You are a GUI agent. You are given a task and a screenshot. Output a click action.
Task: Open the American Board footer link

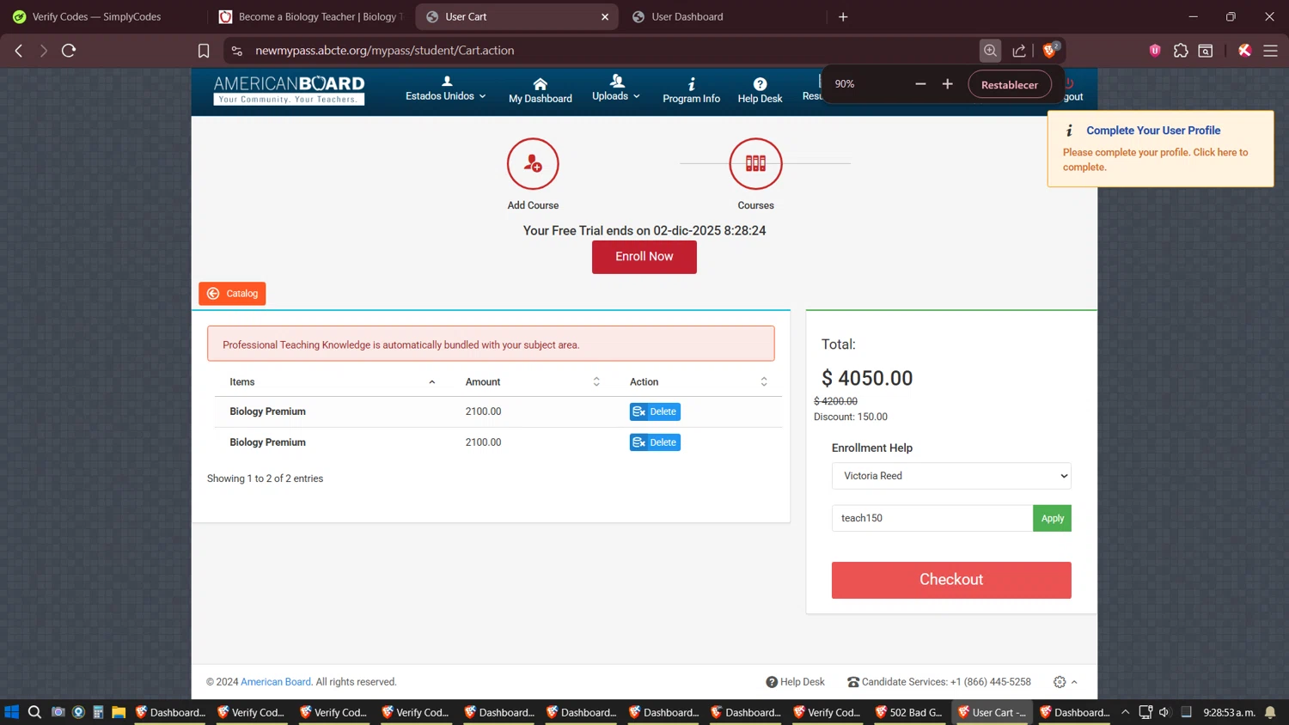[x=276, y=682]
